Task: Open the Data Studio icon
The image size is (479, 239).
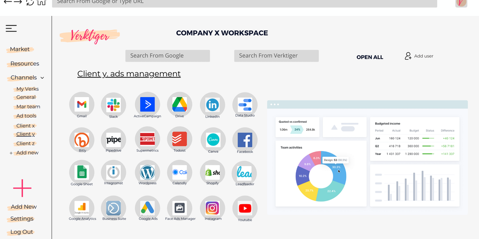Action: click(x=245, y=105)
